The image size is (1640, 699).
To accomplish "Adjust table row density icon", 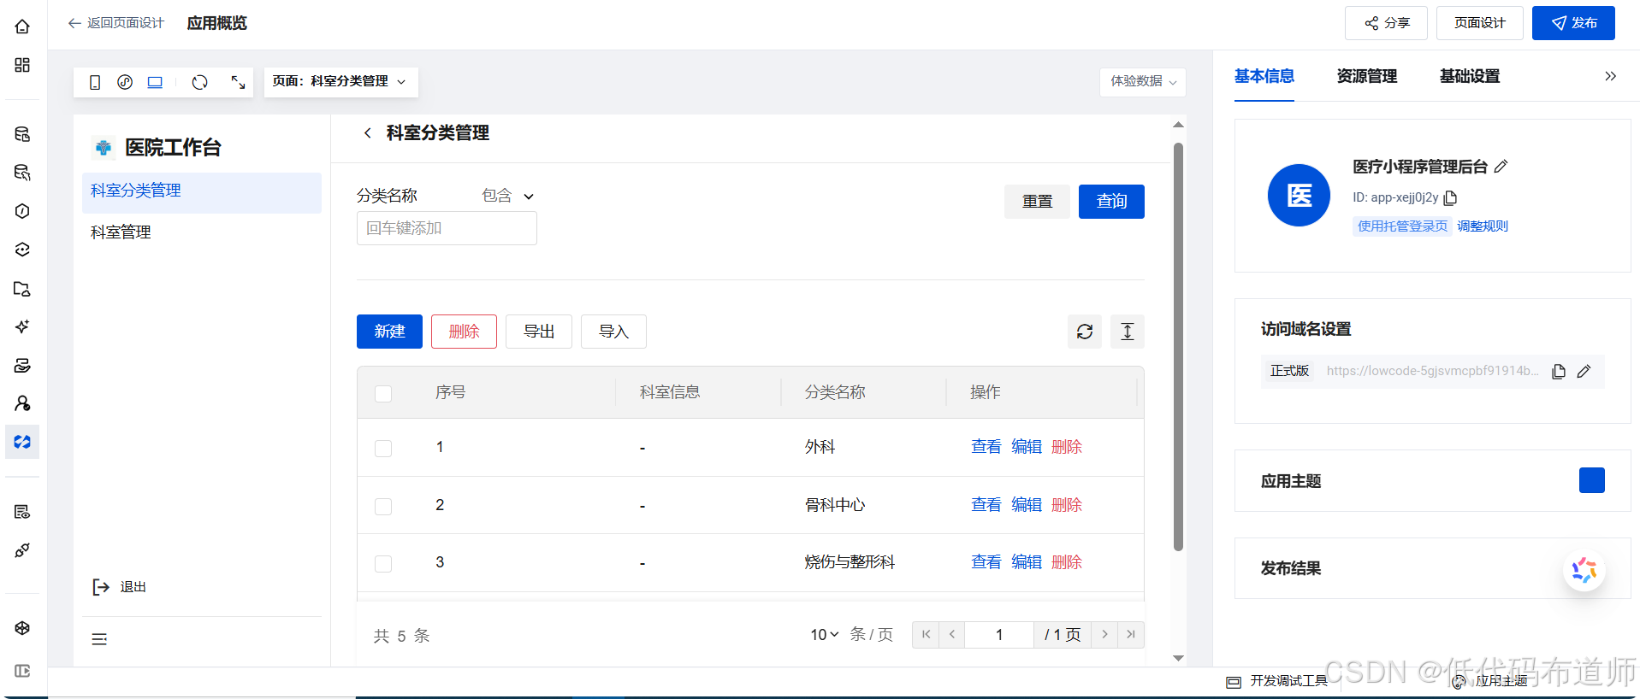I will click(1128, 332).
